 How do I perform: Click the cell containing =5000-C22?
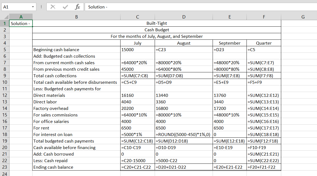184,160
